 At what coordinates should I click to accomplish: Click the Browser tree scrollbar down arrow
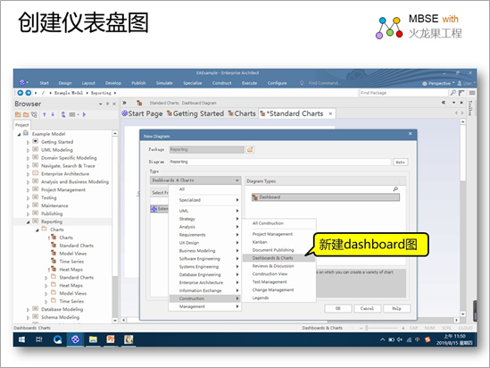115,321
